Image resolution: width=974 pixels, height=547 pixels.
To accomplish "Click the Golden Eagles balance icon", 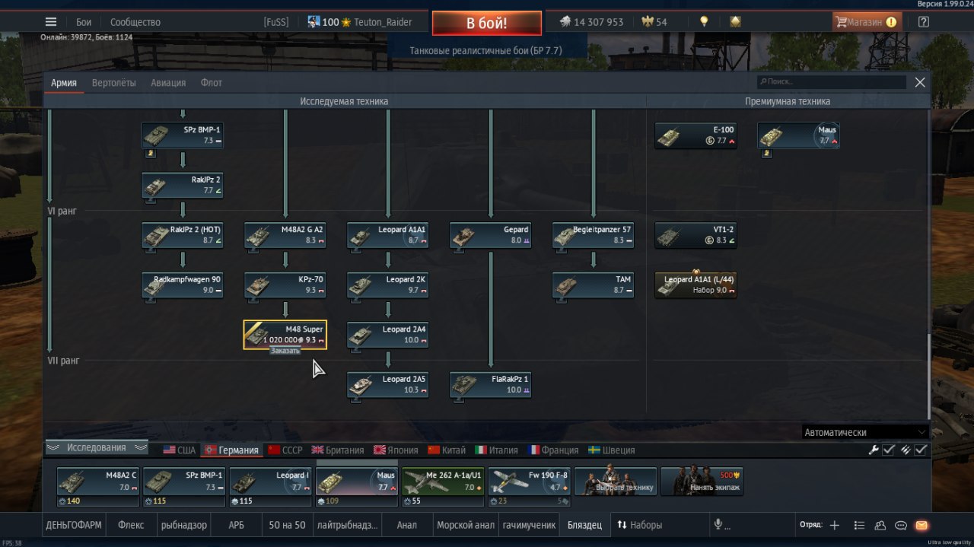I will click(x=649, y=22).
